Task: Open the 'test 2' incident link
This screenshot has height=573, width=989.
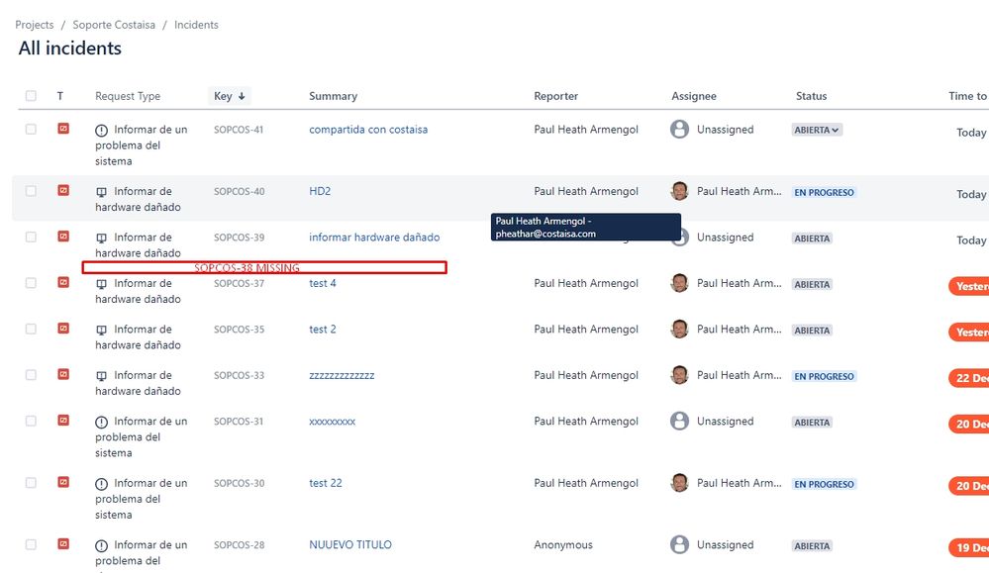Action: click(323, 329)
